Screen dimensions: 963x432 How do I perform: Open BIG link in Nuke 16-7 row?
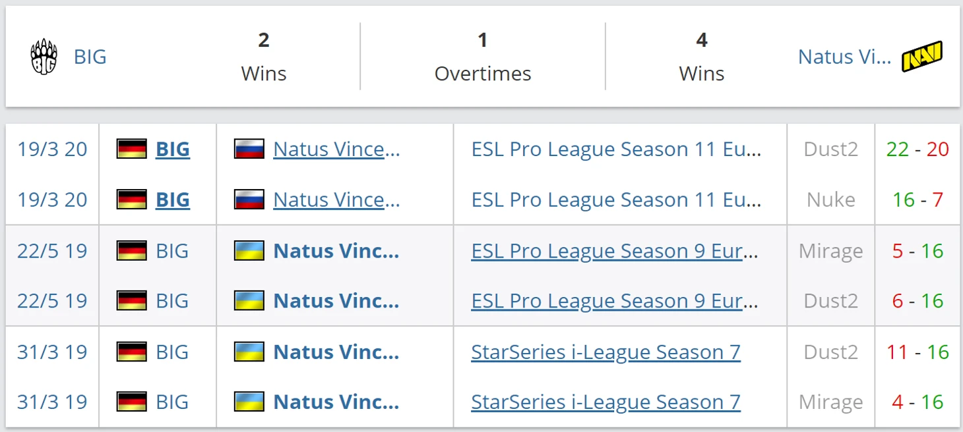[173, 200]
